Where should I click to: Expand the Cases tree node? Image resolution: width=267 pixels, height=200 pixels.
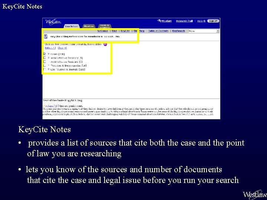[49, 54]
